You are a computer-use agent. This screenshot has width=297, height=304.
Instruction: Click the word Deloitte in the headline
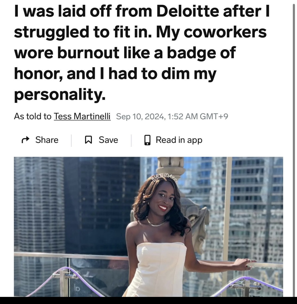(x=188, y=11)
